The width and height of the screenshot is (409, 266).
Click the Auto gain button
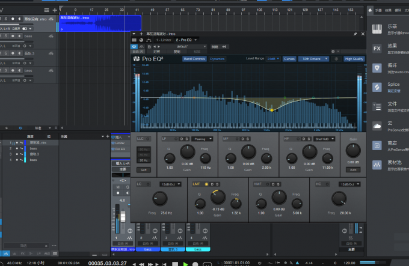(x=353, y=170)
